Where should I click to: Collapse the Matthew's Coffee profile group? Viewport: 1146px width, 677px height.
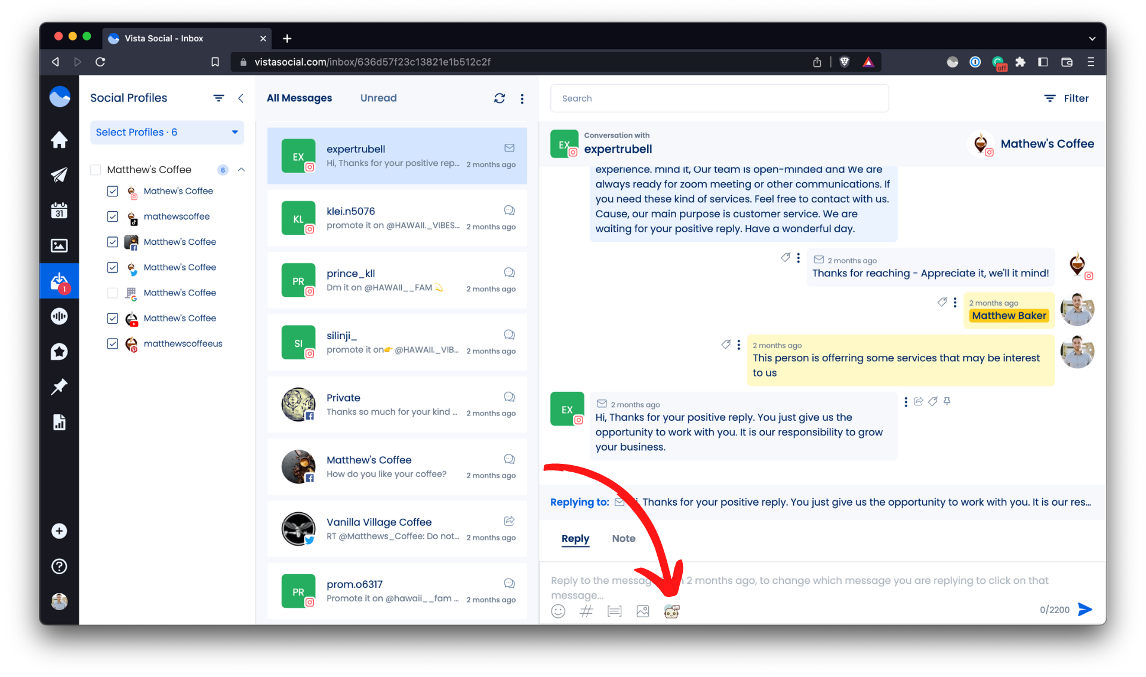(x=241, y=170)
